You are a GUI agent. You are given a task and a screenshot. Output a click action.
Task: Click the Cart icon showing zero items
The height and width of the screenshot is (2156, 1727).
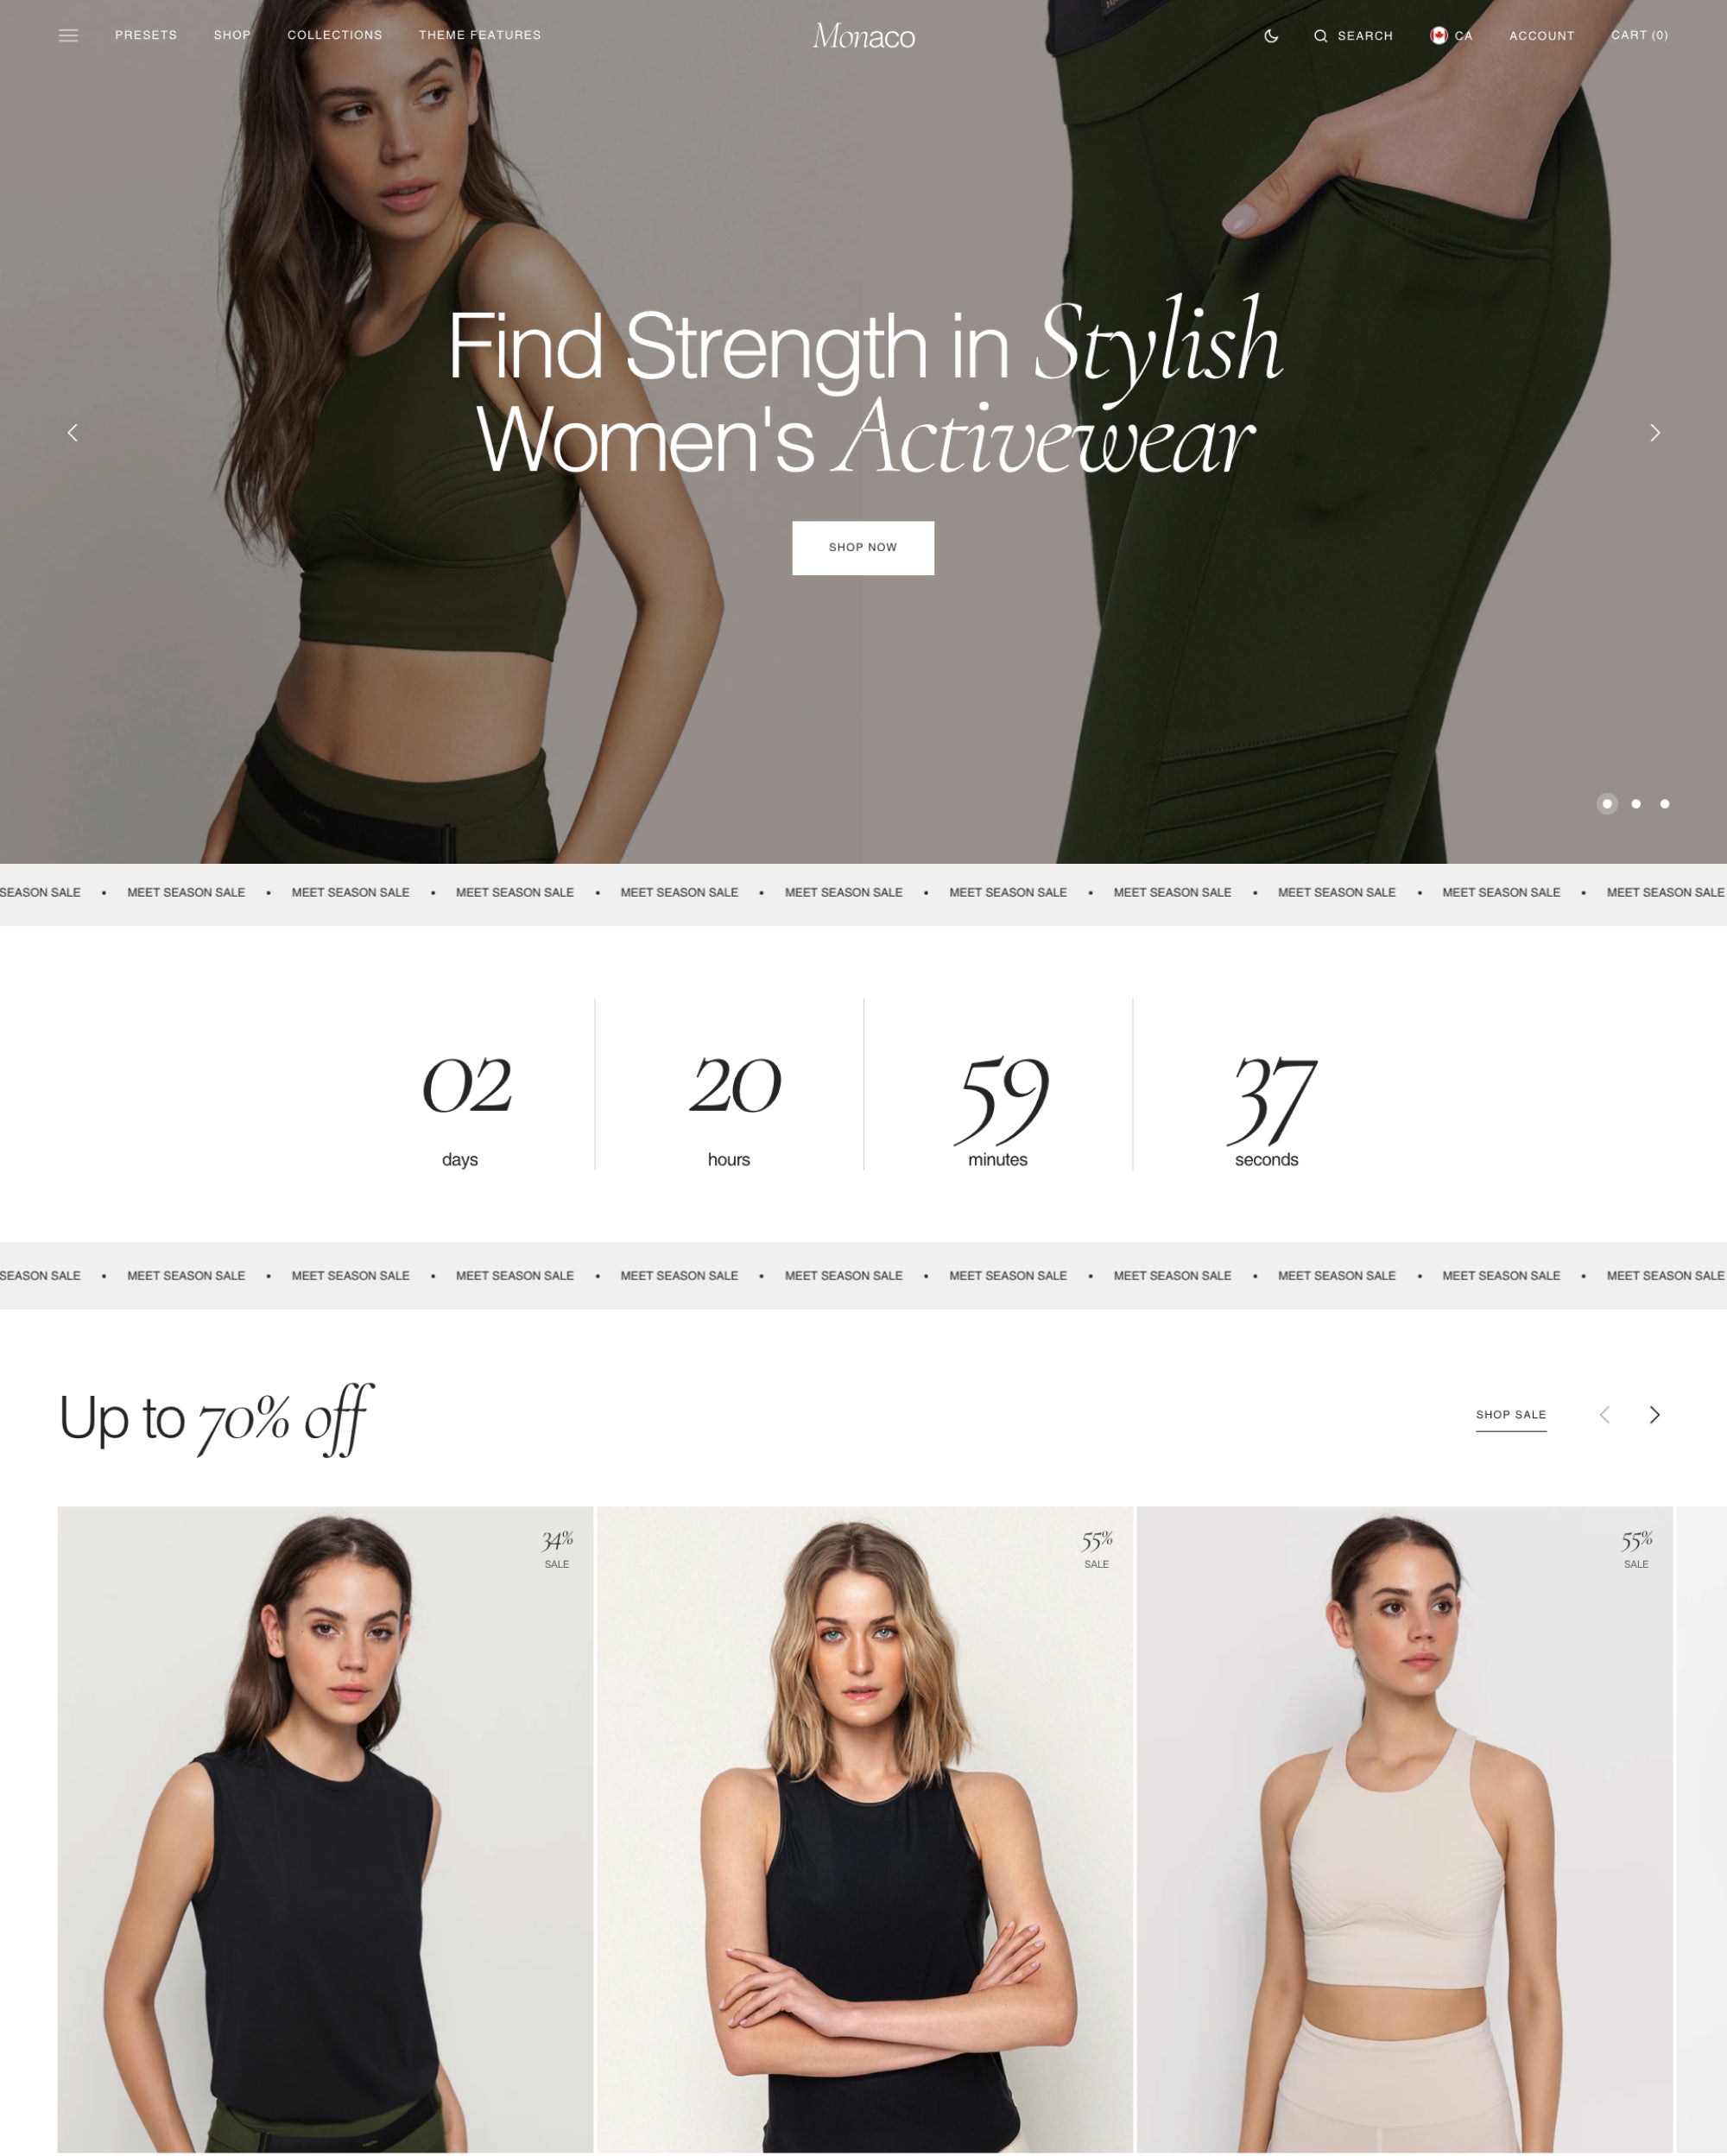point(1637,34)
